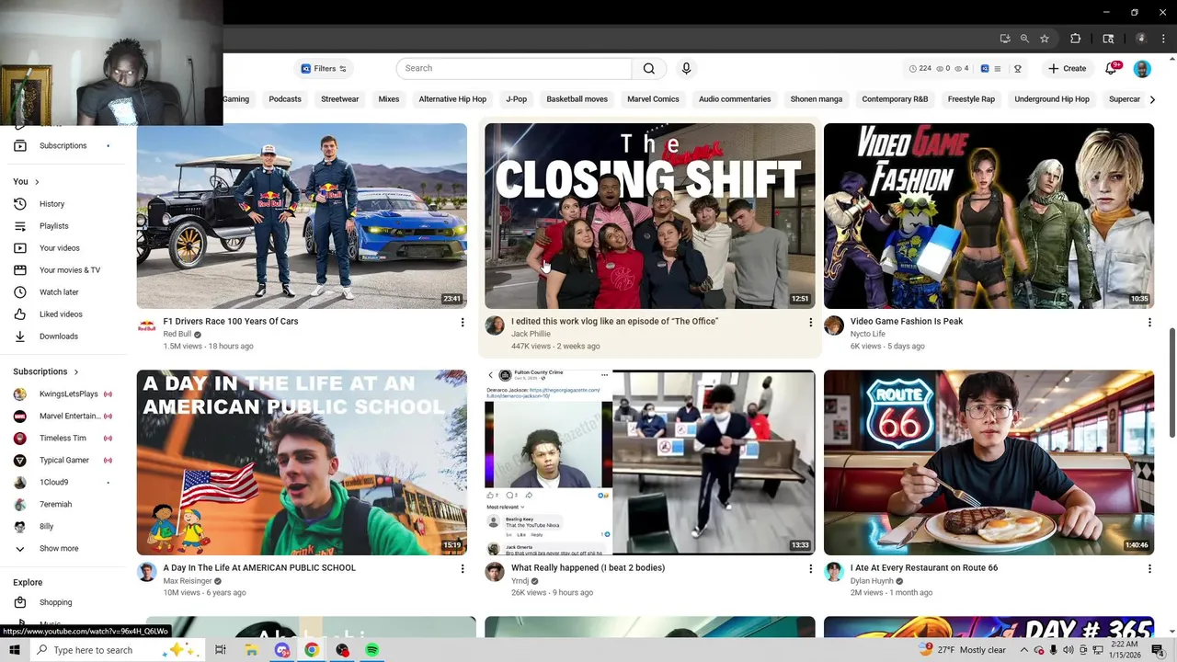Open Shopping under Explore

[x=63, y=602]
